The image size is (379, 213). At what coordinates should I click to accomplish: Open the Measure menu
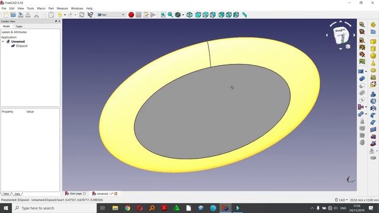coord(62,8)
